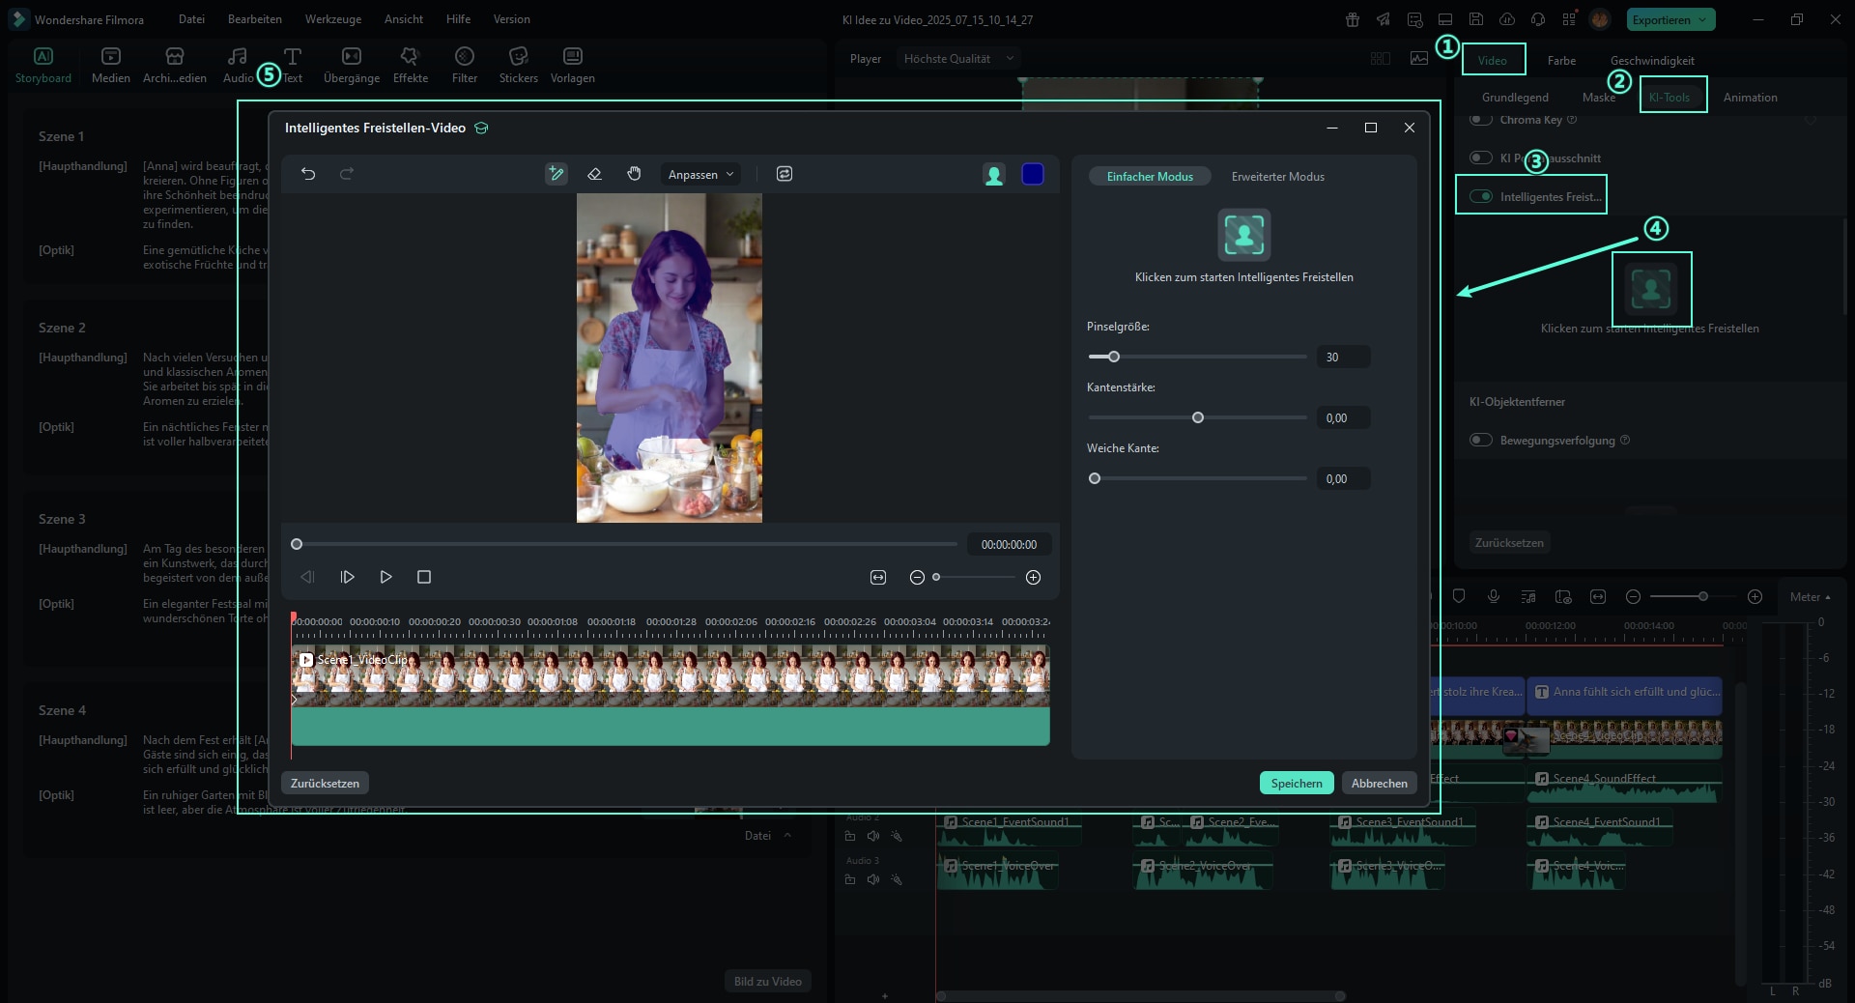Screen dimensions: 1855x1003
Task: Zoom in the dialog timeline
Action: coord(1033,577)
